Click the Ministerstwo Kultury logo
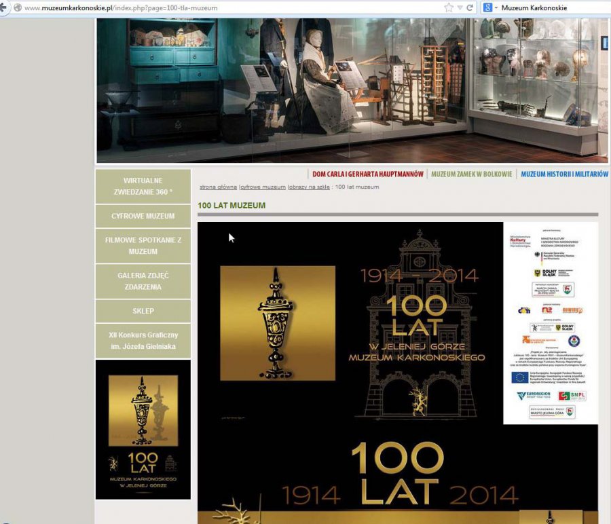This screenshot has width=611, height=524. point(520,241)
